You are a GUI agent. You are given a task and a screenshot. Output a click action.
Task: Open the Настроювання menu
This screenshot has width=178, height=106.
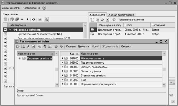tap(31, 8)
